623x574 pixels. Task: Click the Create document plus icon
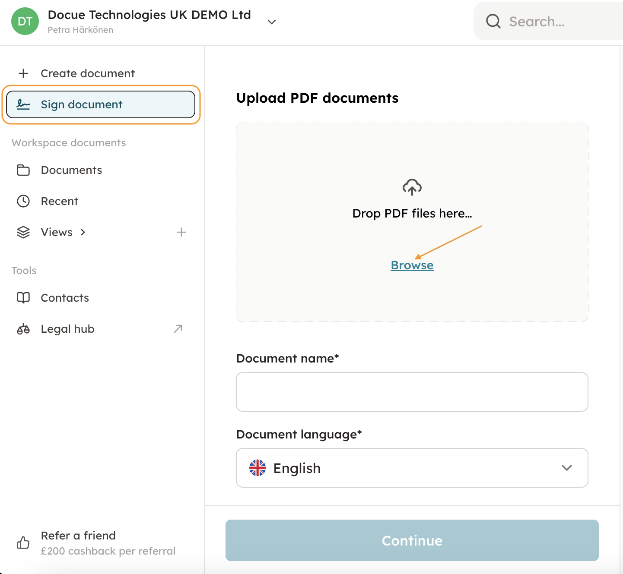[23, 73]
